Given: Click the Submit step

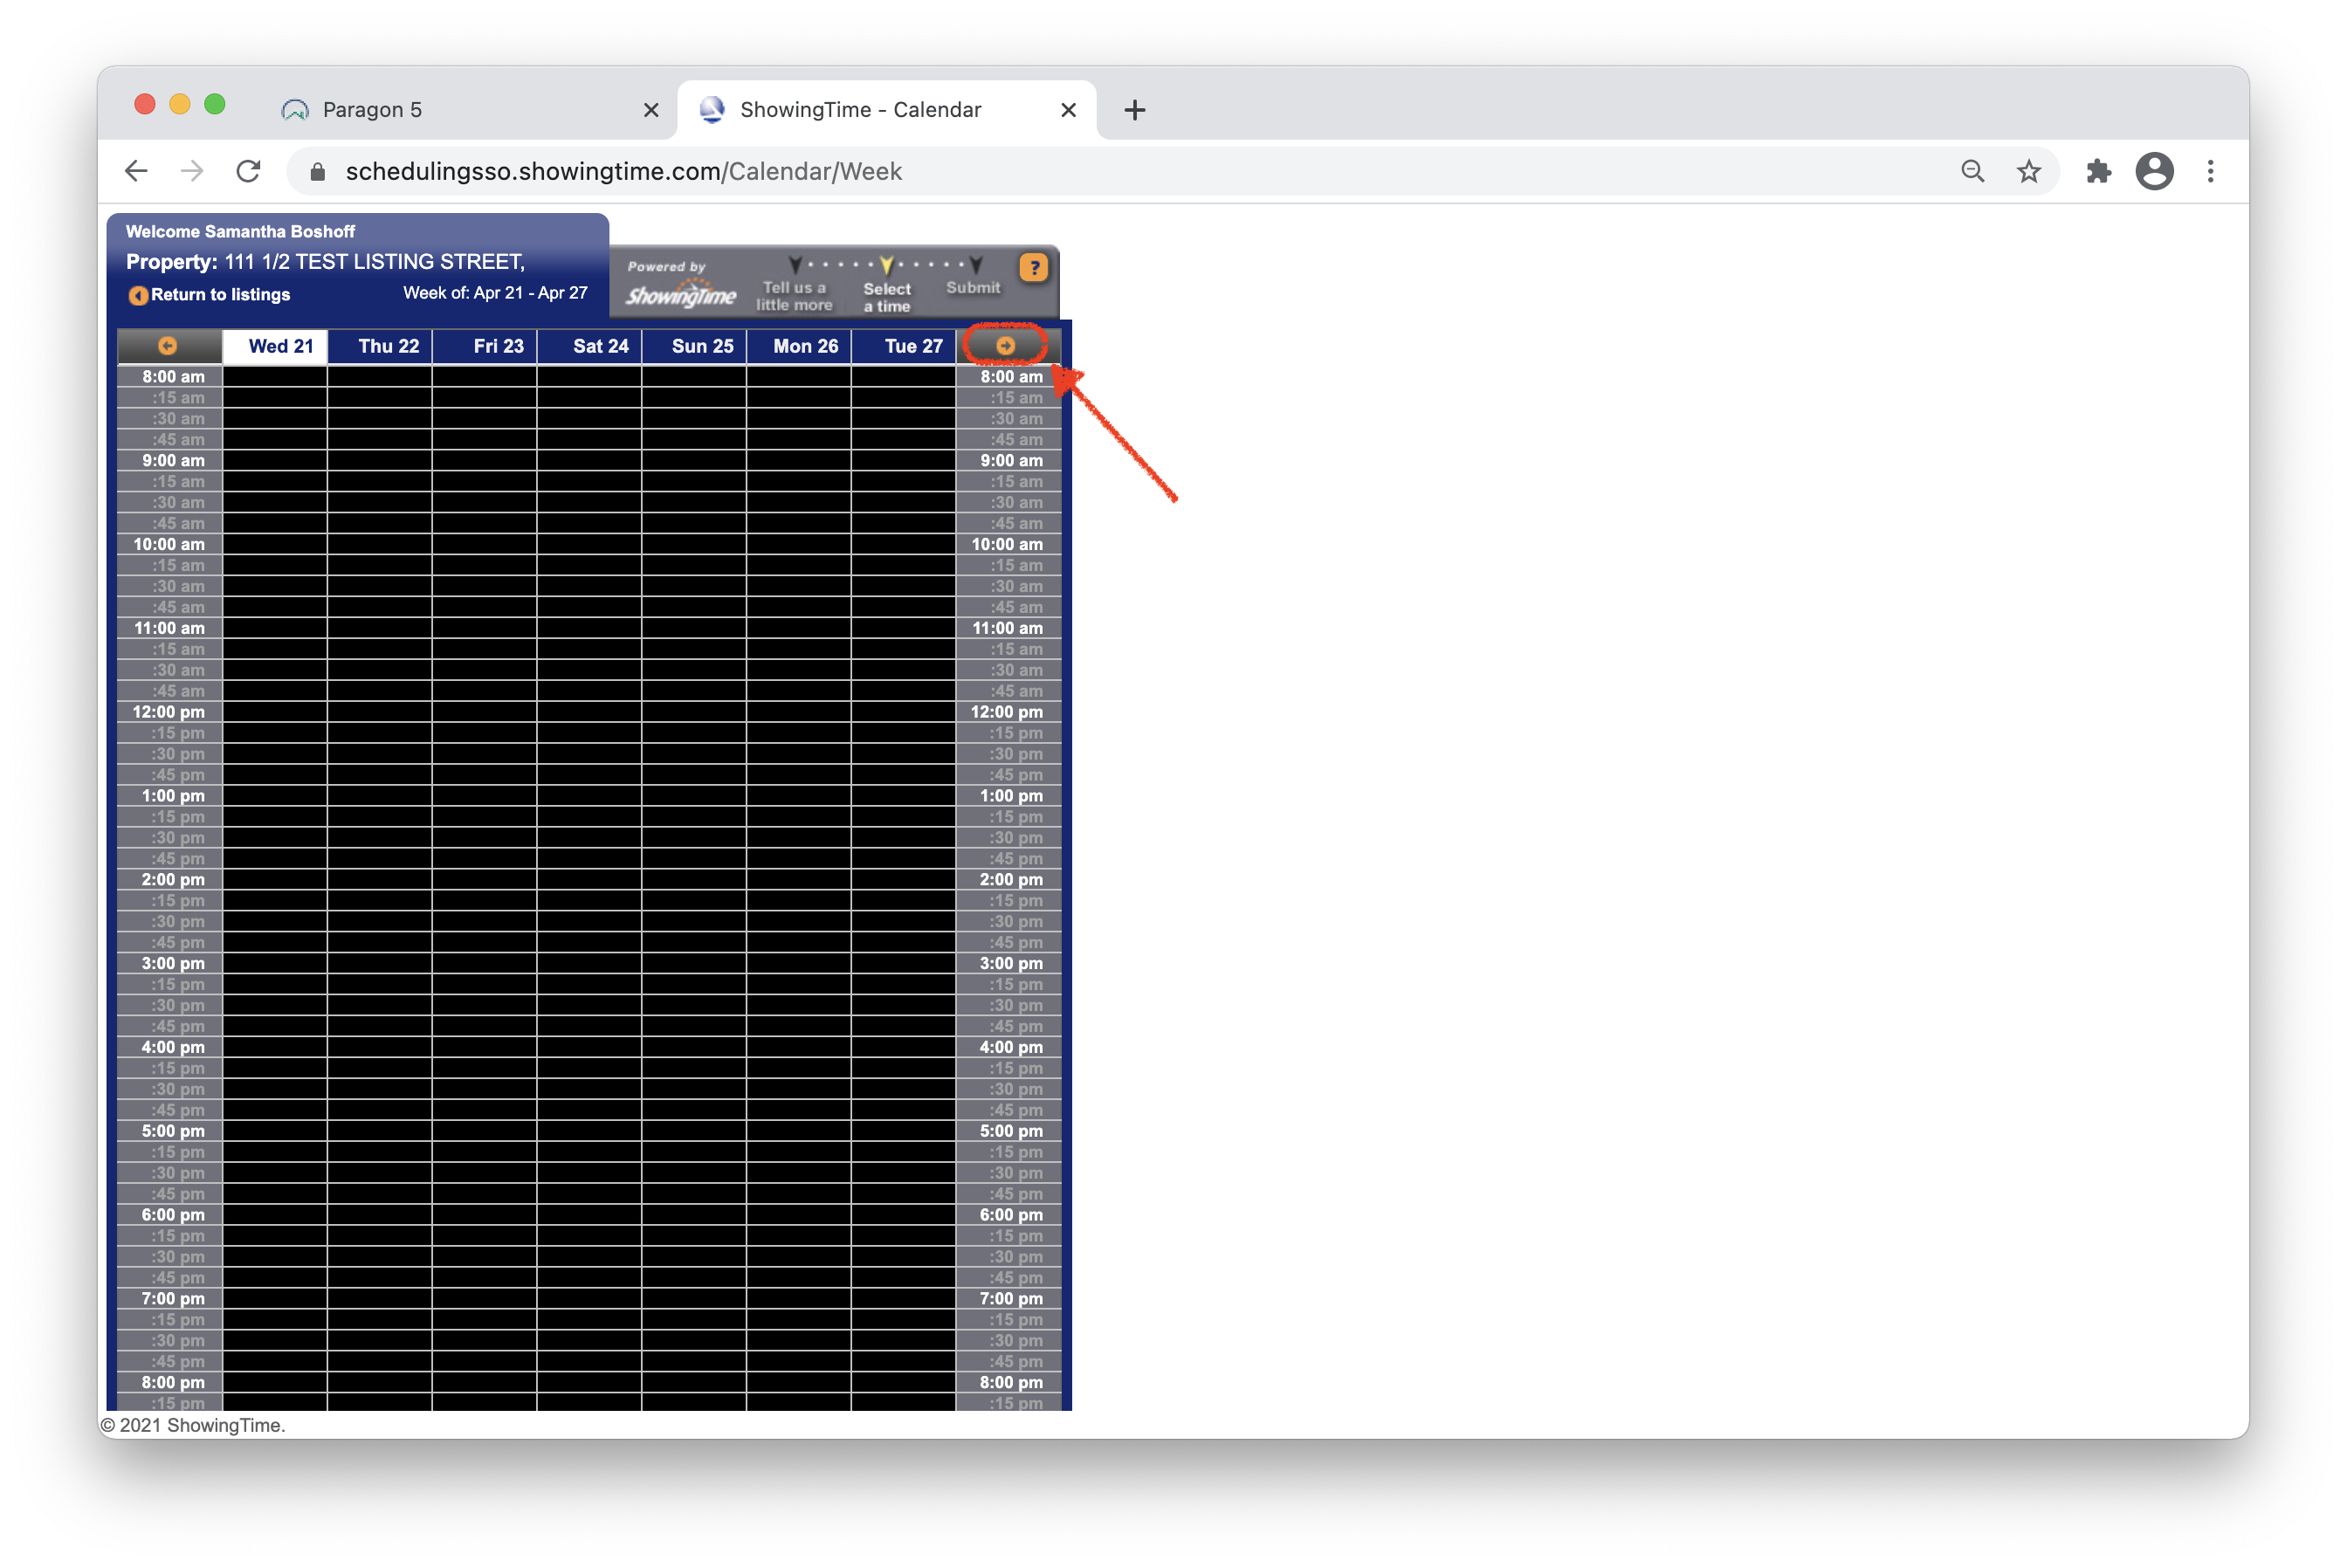Looking at the screenshot, I should pyautogui.click(x=972, y=288).
